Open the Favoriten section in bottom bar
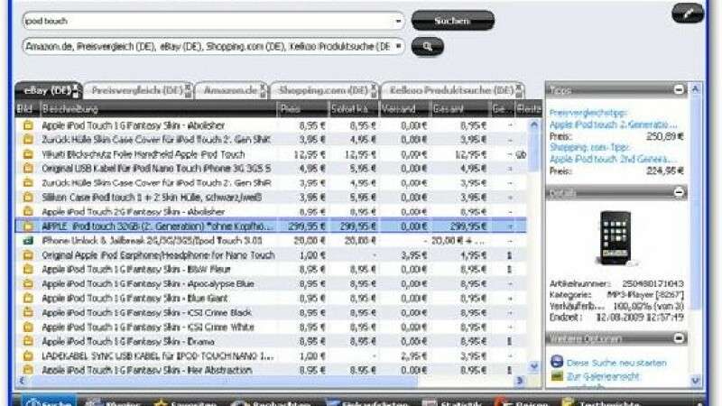Viewport: 722px width, 406px height. coord(184,402)
